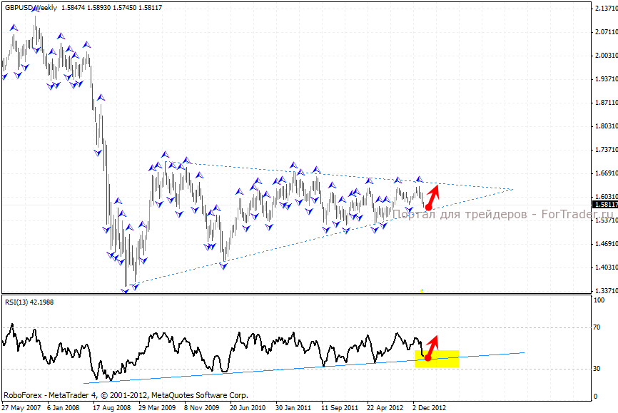618x413 pixels.
Task: Click the current price tag 1.58117
Action: click(604, 204)
